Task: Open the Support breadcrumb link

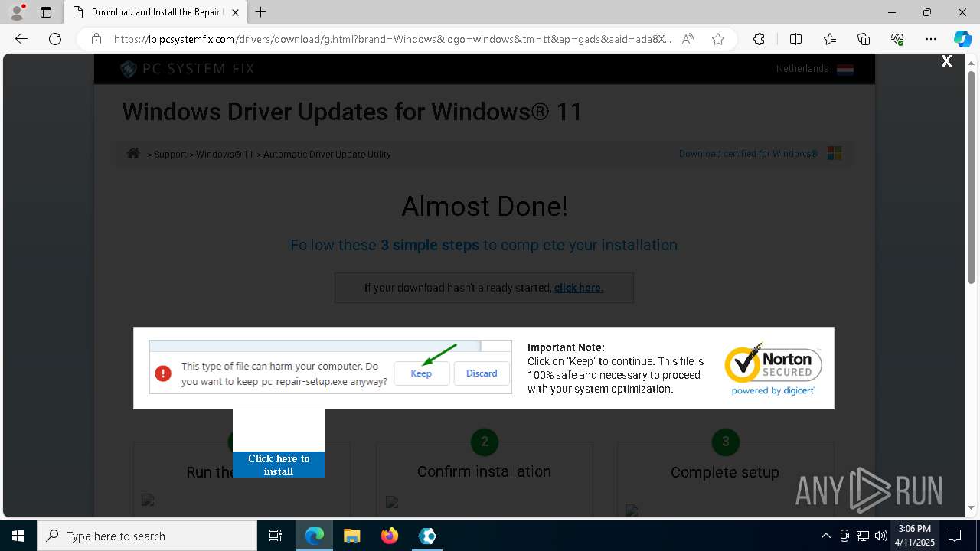Action: pyautogui.click(x=170, y=154)
